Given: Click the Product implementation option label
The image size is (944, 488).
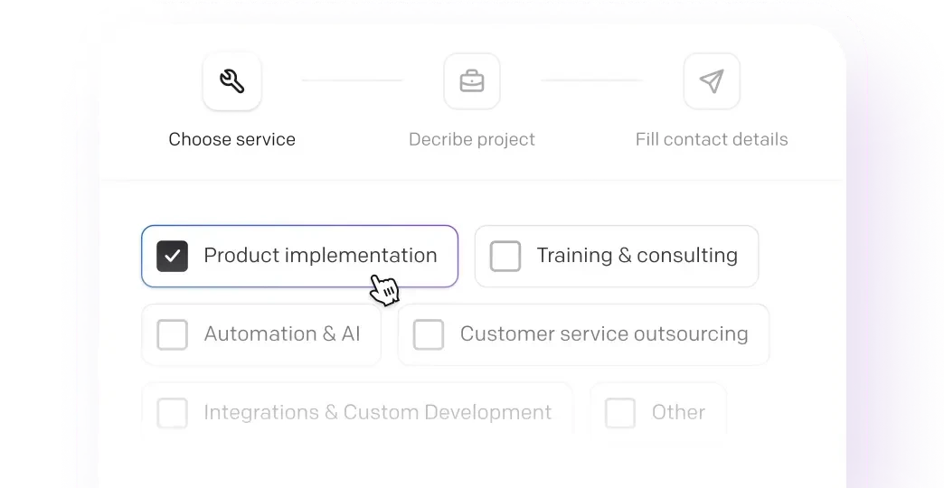Looking at the screenshot, I should 320,256.
